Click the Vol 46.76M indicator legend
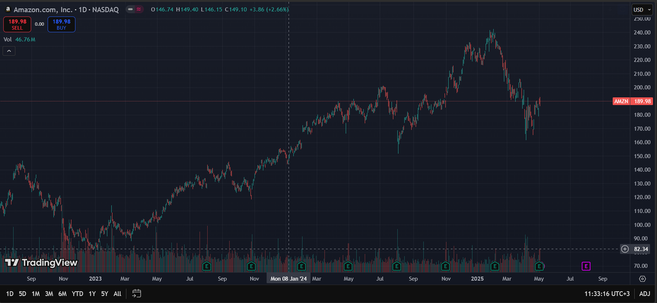This screenshot has width=657, height=303. click(x=20, y=39)
